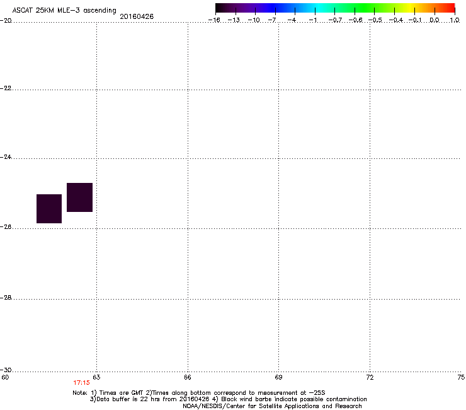Click the '-28' latitude axis label
Screen dimensions: 466x410
[6, 298]
